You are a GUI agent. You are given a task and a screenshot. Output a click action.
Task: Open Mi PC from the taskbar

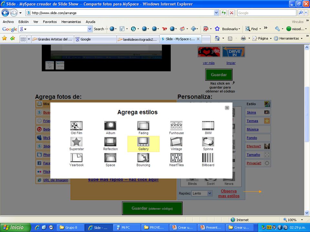pyautogui.click(x=127, y=227)
